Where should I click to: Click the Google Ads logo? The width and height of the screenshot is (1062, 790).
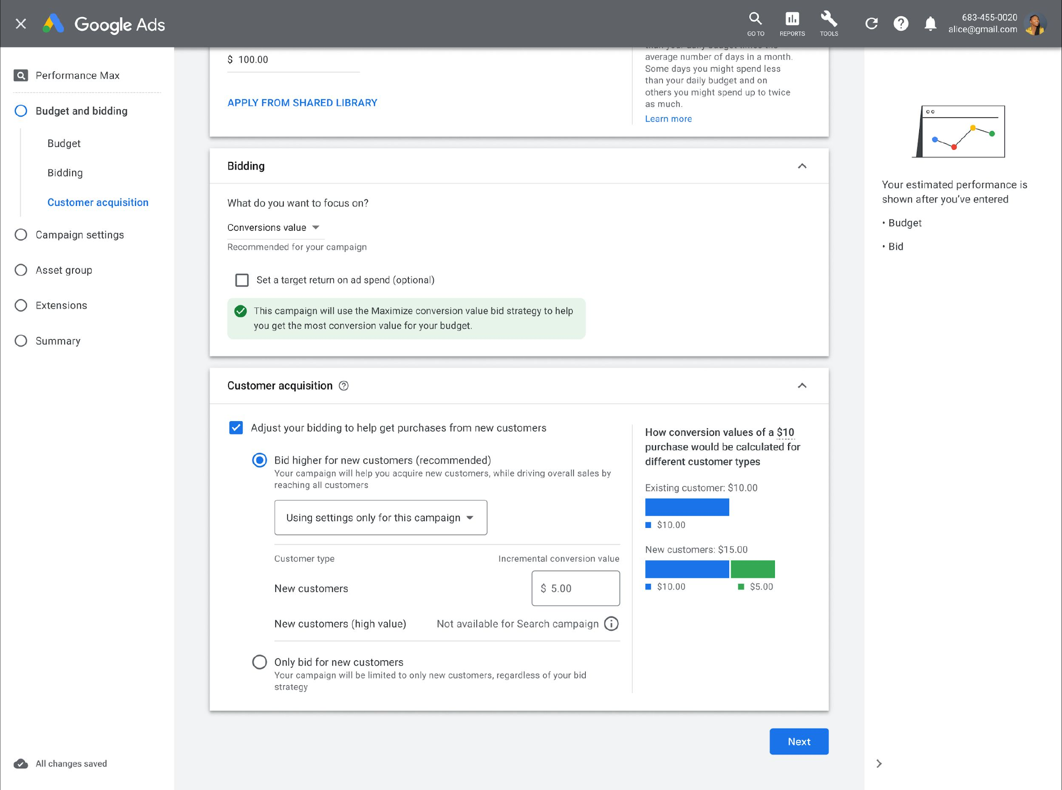pos(103,24)
